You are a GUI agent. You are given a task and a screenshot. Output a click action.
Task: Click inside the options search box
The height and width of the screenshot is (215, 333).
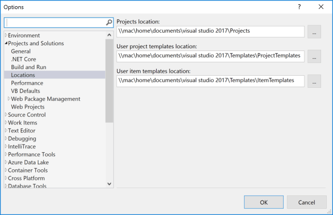pyautogui.click(x=55, y=22)
